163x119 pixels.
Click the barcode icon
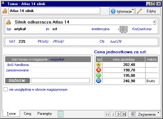123,29
